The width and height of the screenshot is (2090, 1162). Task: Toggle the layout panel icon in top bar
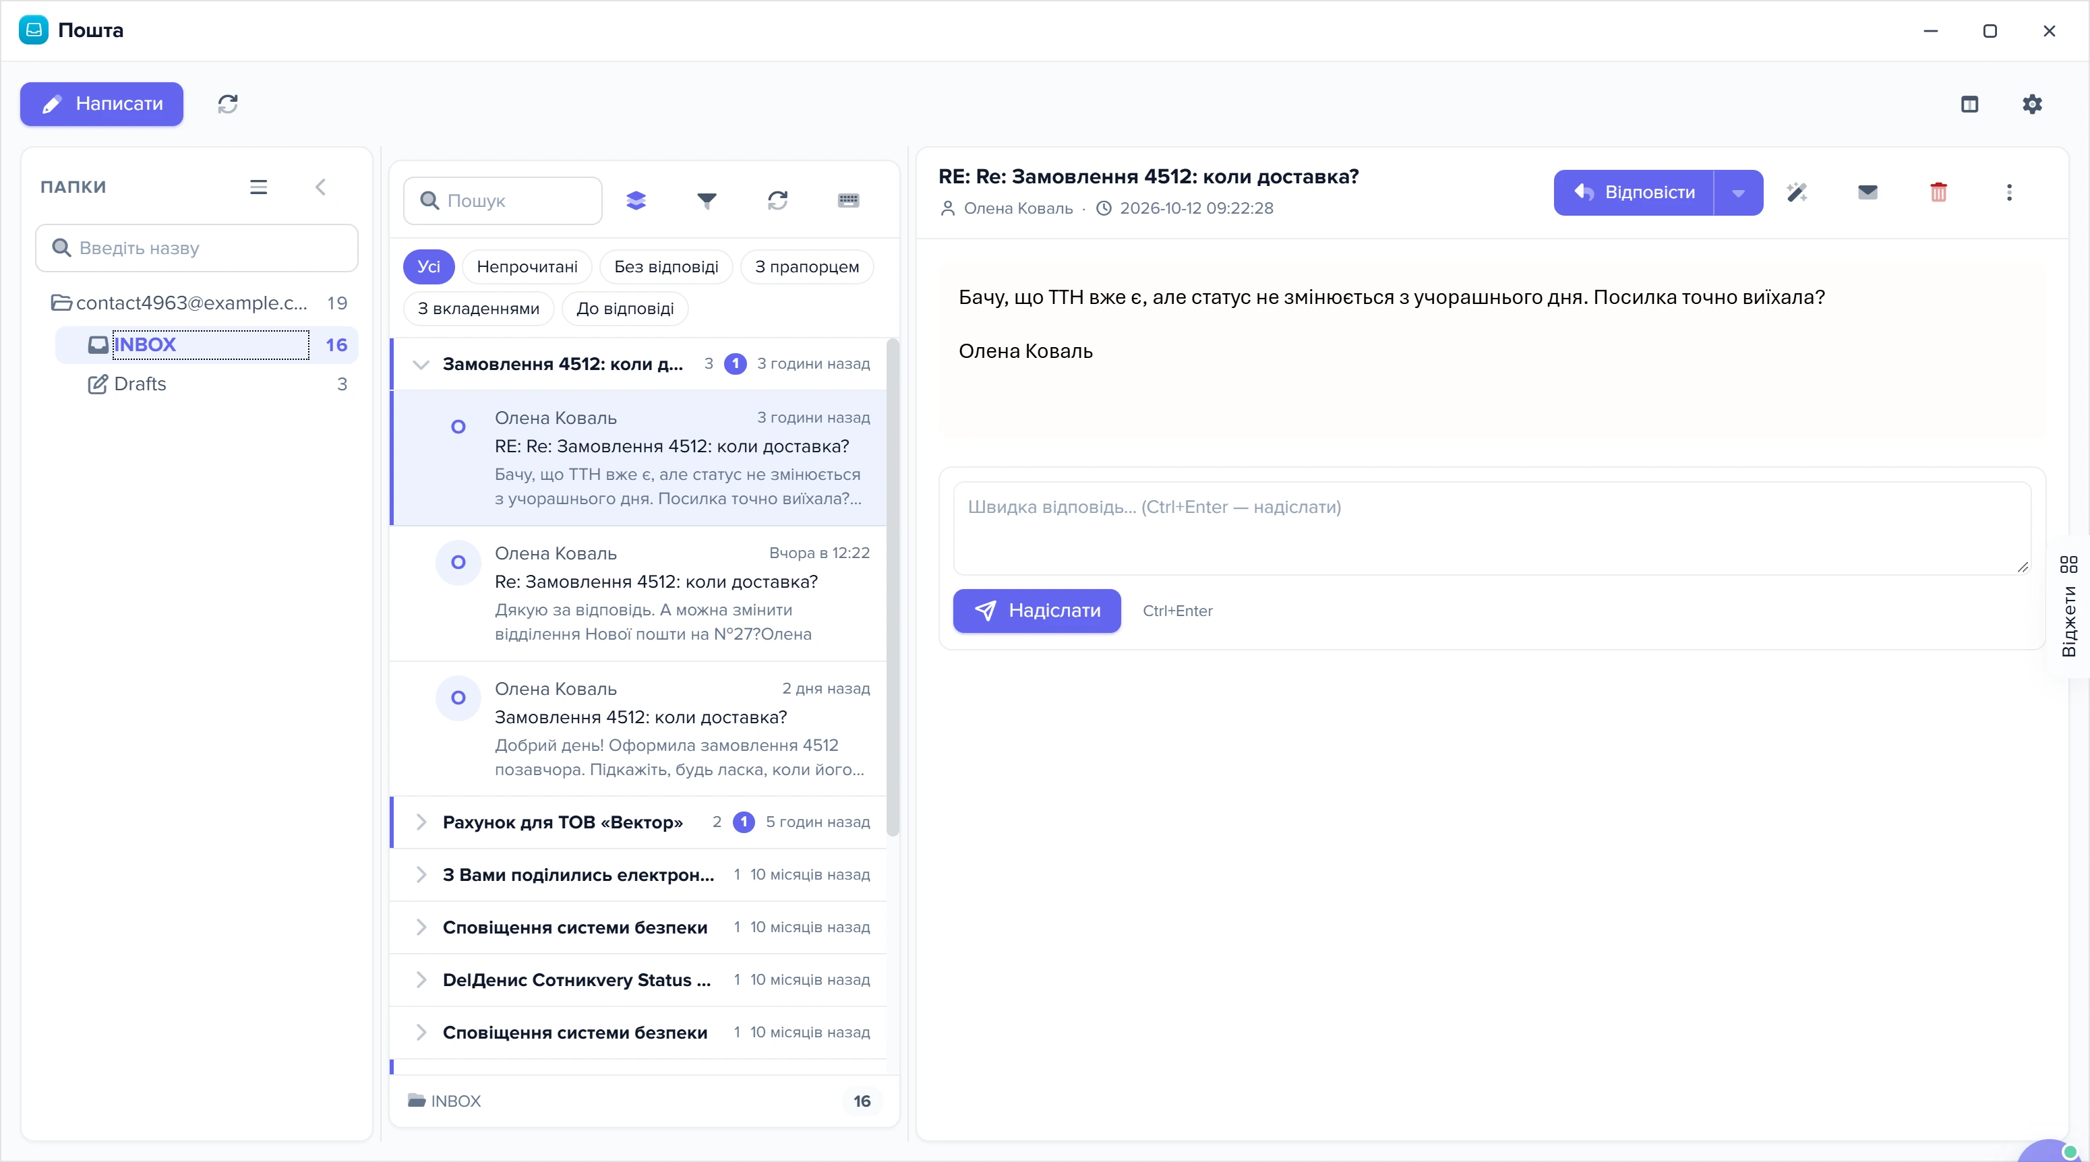click(1969, 104)
